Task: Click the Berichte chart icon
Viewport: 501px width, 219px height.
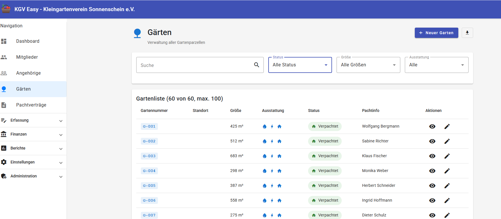Action: click(4, 148)
